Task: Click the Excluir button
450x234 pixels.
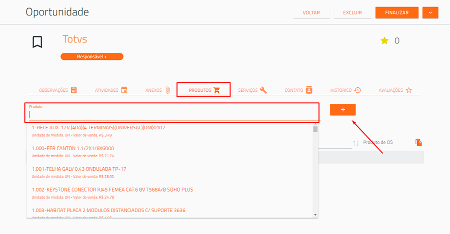Action: point(352,12)
